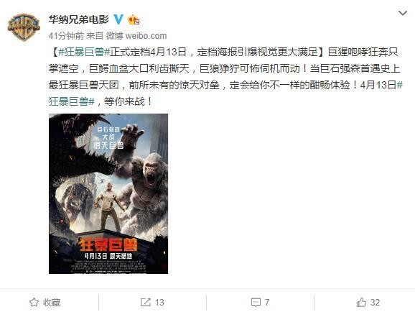Click the comment bubble icon

[x=256, y=303]
